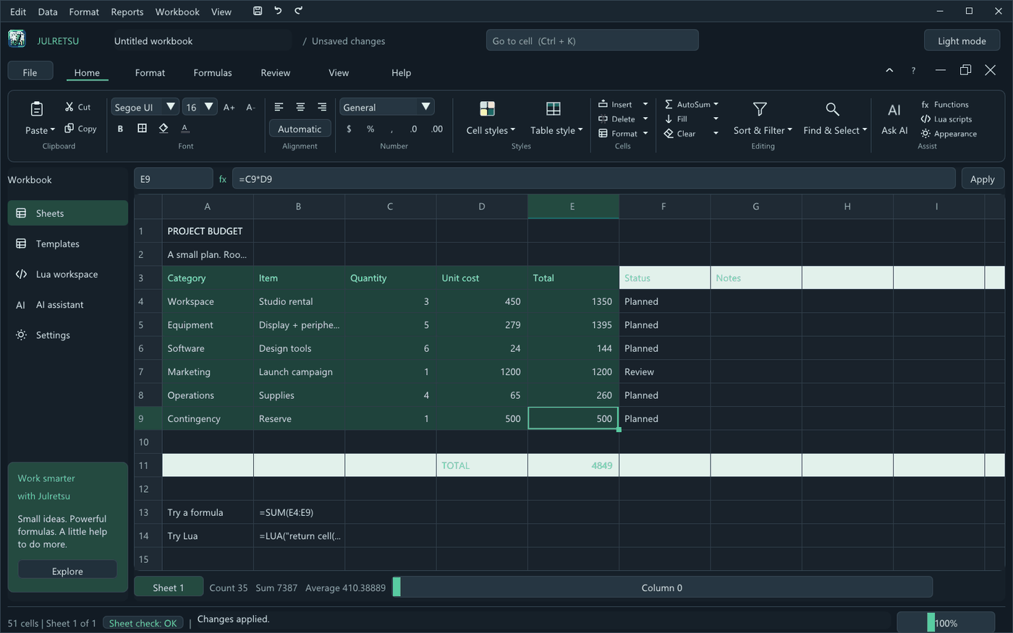1013x633 pixels.
Task: Open Lua scripts from Assist group
Action: point(946,119)
